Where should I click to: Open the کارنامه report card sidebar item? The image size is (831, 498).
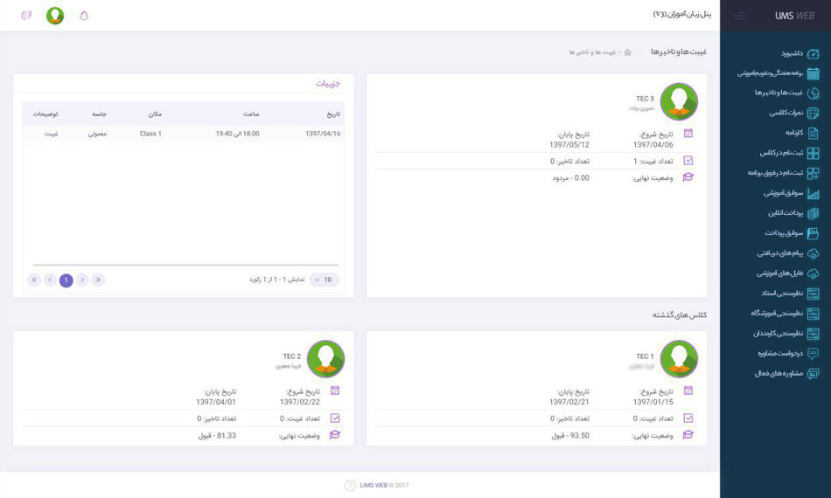pyautogui.click(x=802, y=133)
